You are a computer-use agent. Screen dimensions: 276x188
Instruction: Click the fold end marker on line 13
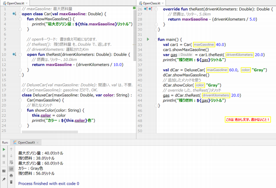(20, 70)
